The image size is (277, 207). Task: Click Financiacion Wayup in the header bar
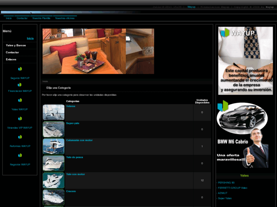[215, 7]
